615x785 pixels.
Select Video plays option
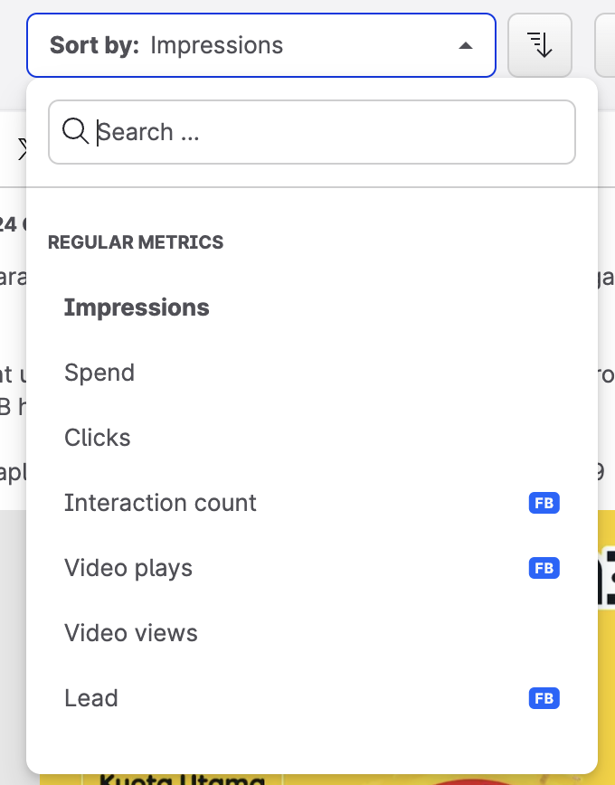pos(128,568)
